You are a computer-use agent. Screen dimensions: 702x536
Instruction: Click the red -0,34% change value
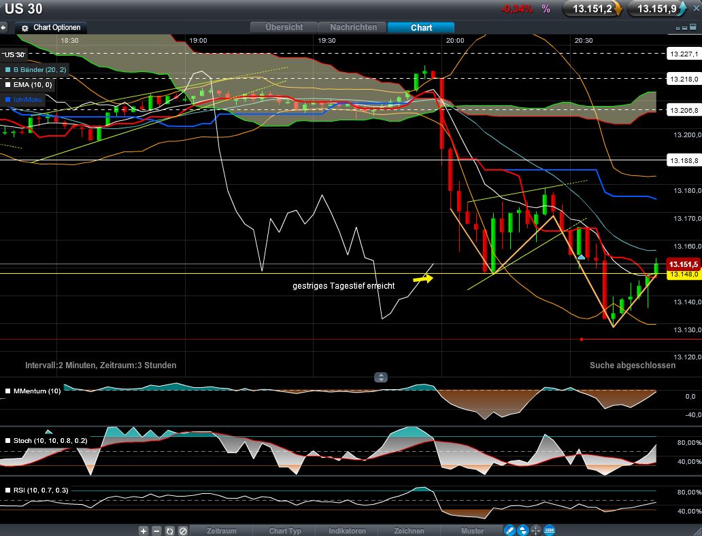click(x=517, y=9)
